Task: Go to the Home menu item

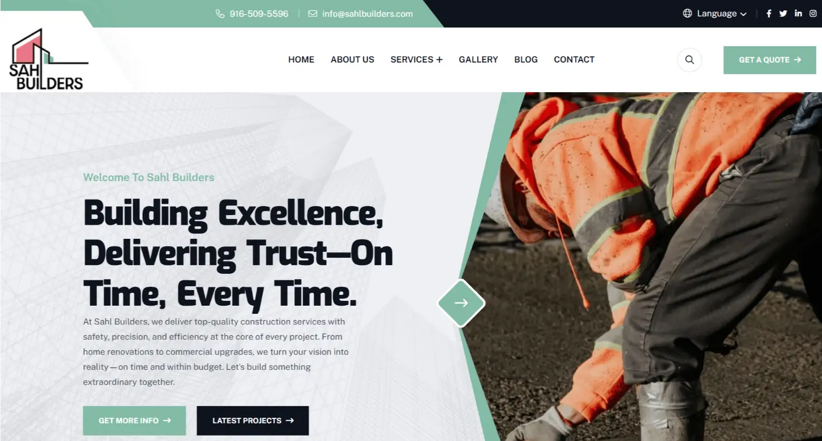Action: click(x=301, y=59)
